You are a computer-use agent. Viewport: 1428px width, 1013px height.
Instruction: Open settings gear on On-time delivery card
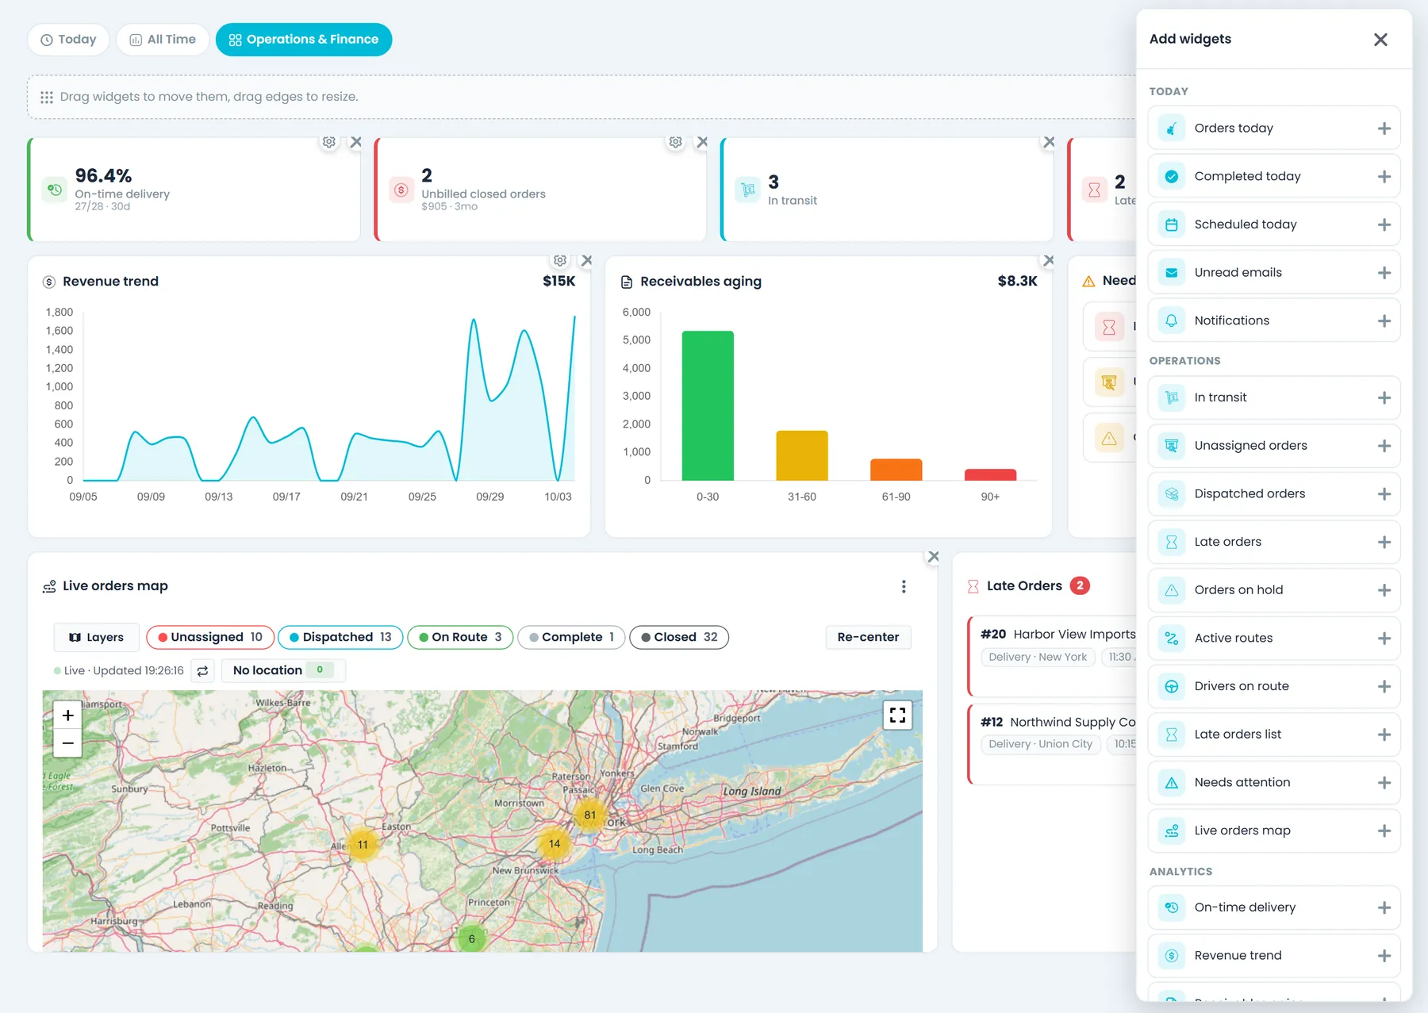point(329,142)
